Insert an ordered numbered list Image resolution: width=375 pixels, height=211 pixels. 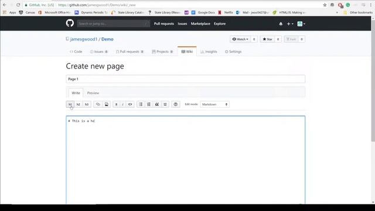click(149, 104)
